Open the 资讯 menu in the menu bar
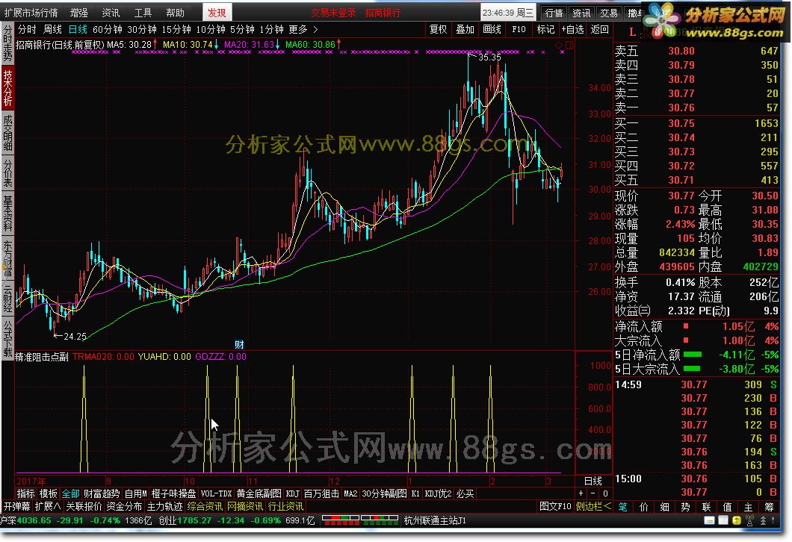The image size is (792, 542). (x=111, y=13)
